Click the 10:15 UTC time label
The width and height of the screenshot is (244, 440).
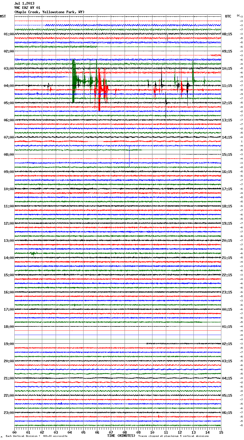(x=227, y=69)
